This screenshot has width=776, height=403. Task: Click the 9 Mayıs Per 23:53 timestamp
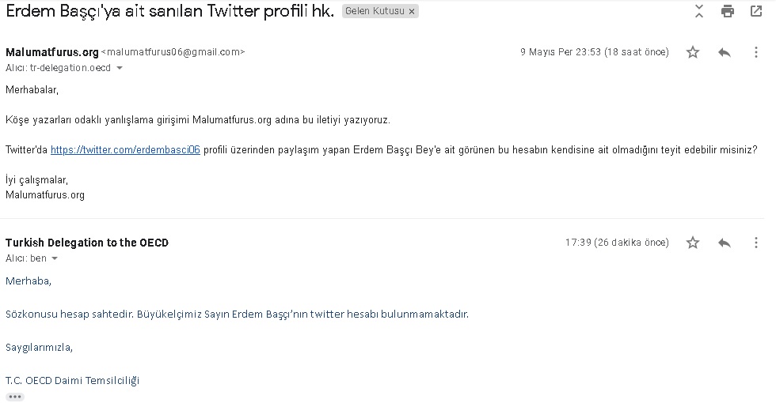594,52
